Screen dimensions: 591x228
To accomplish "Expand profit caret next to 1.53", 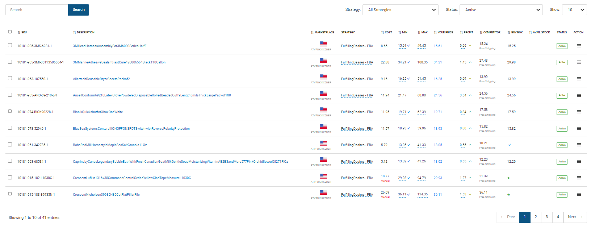I will [470, 195].
